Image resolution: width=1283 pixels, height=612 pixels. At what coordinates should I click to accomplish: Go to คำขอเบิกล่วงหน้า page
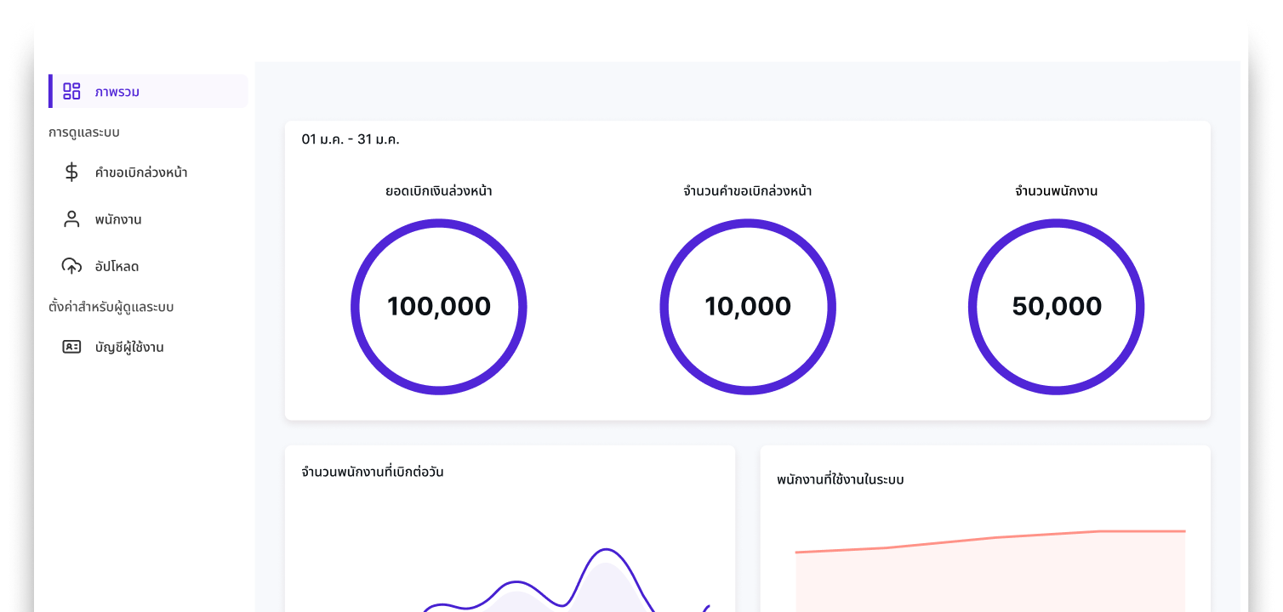(x=141, y=173)
